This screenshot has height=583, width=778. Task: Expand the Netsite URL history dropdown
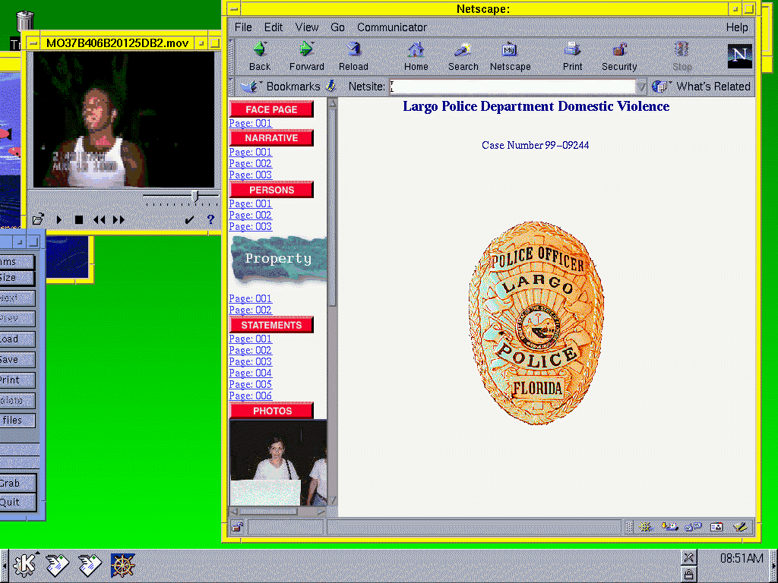pyautogui.click(x=640, y=87)
